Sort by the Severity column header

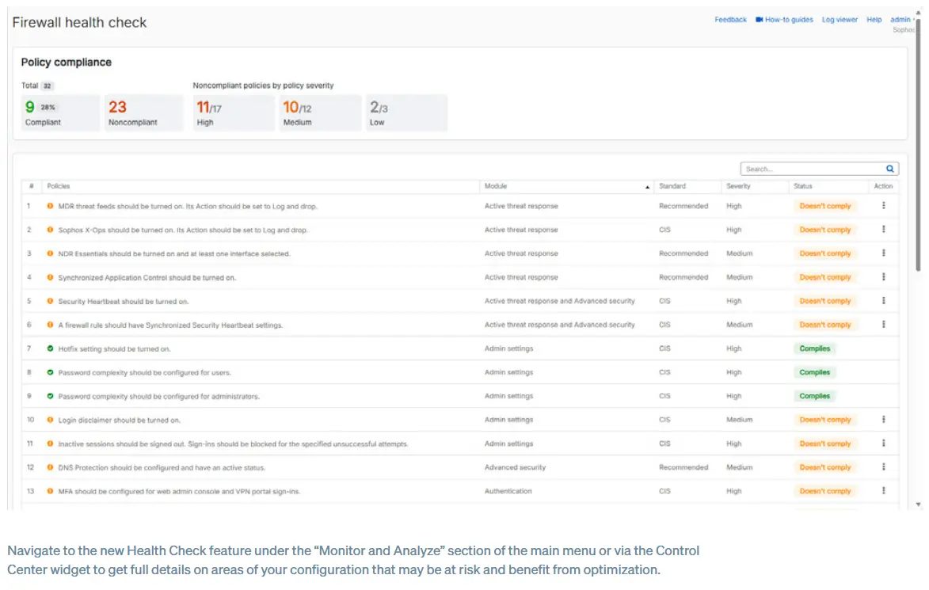pos(739,186)
